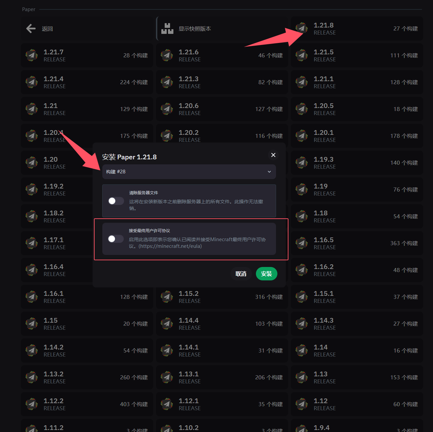Click the Paper icon for version 1.16.5

tap(302, 243)
